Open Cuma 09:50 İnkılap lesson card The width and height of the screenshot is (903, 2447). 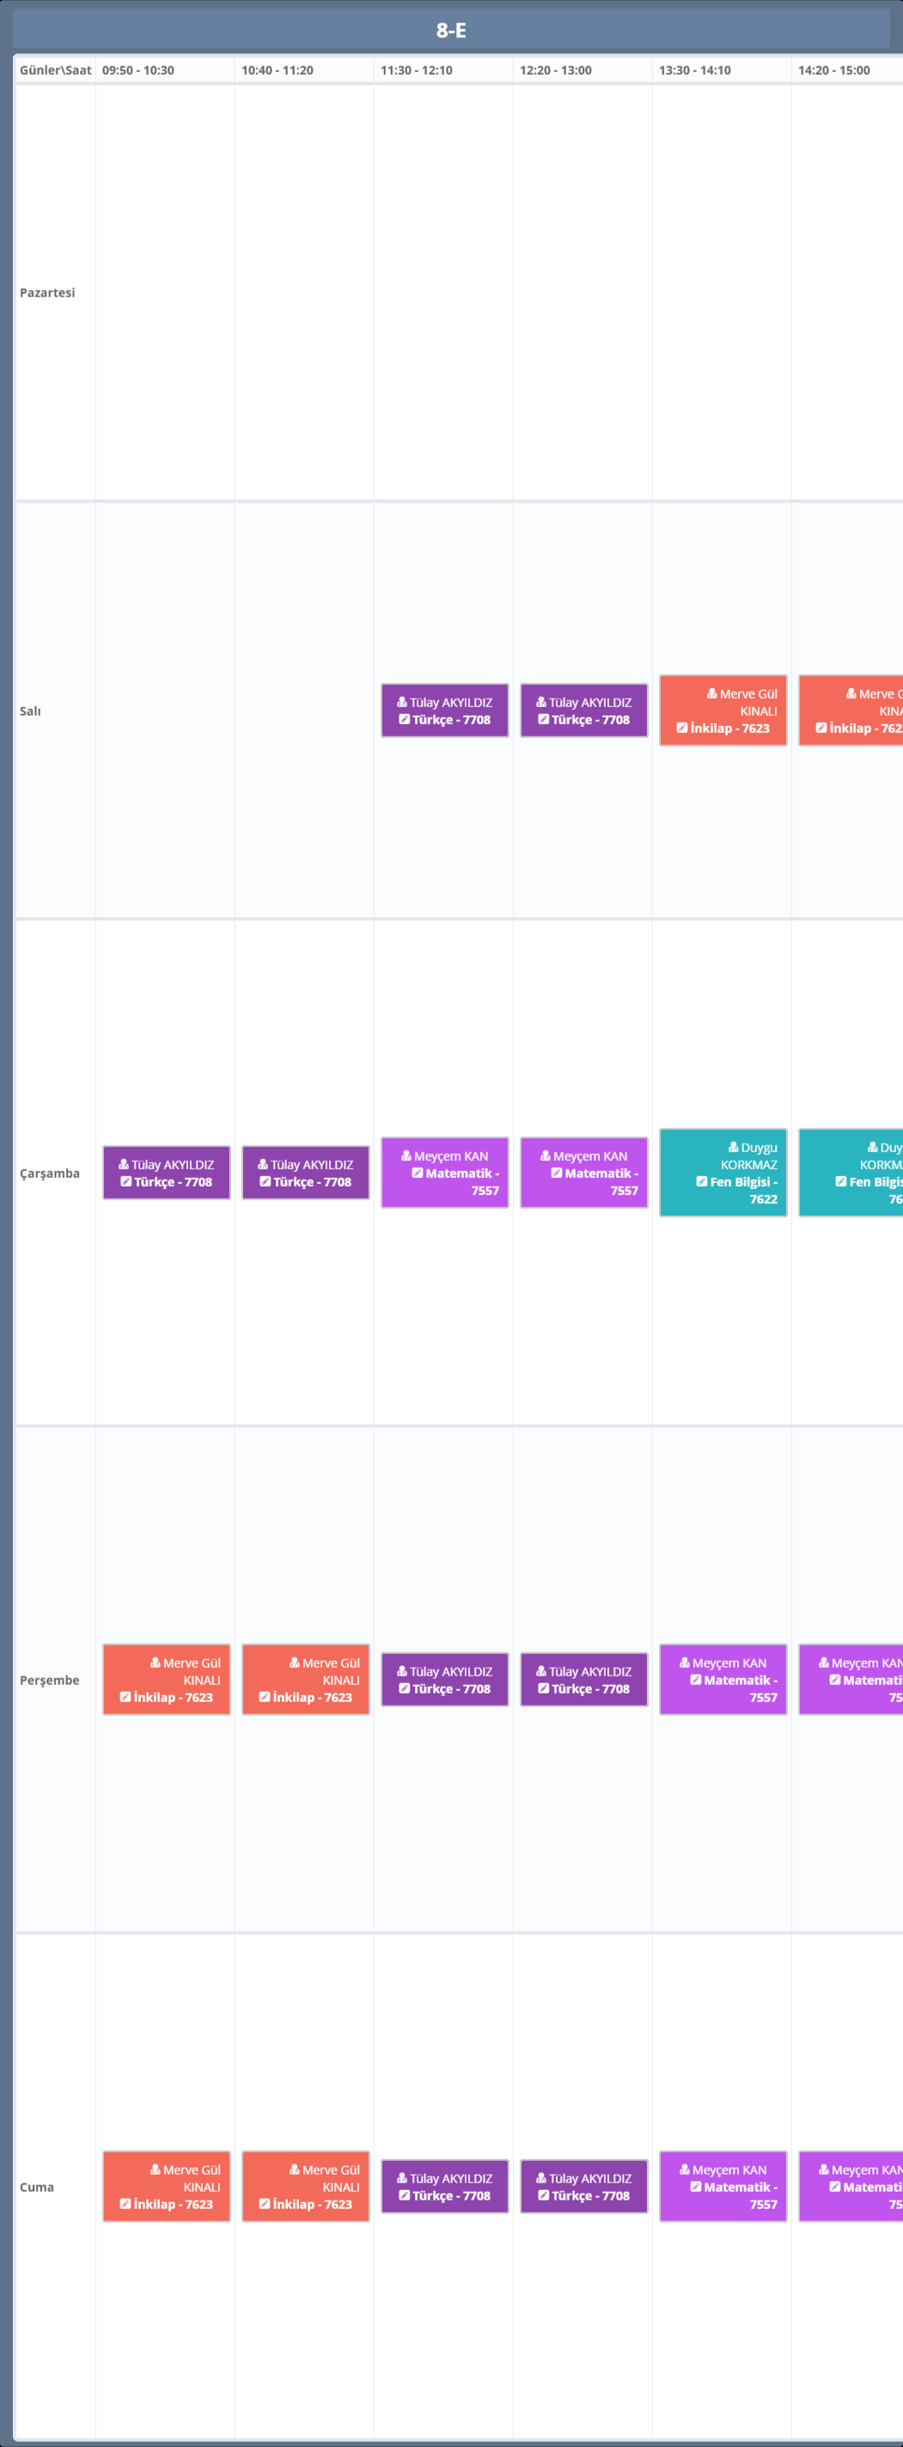pos(166,2187)
